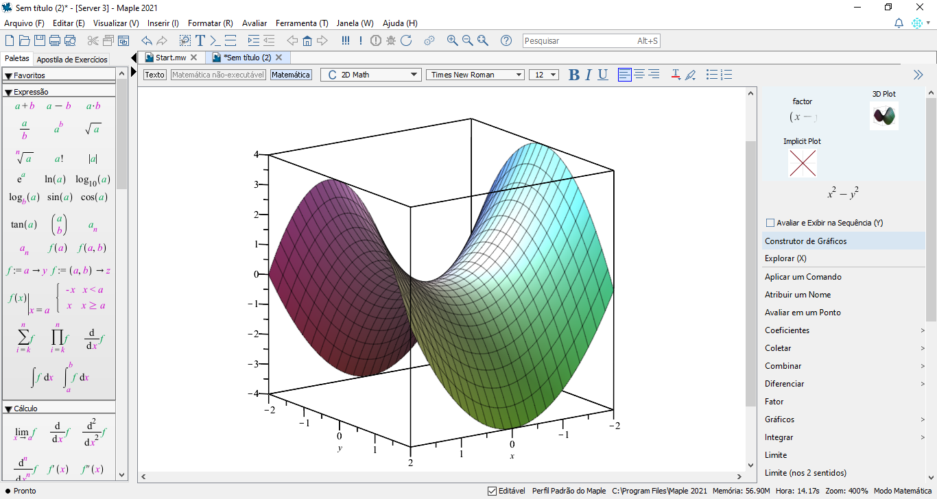
Task: Check Avaliar e Exibir na Sequência
Action: pyautogui.click(x=770, y=223)
